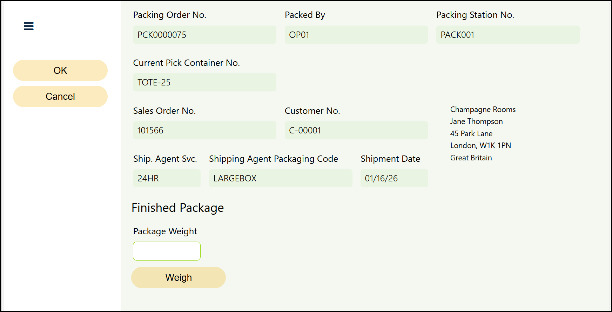Open the hamburger menu icon
This screenshot has height=312, width=612.
pyautogui.click(x=29, y=26)
